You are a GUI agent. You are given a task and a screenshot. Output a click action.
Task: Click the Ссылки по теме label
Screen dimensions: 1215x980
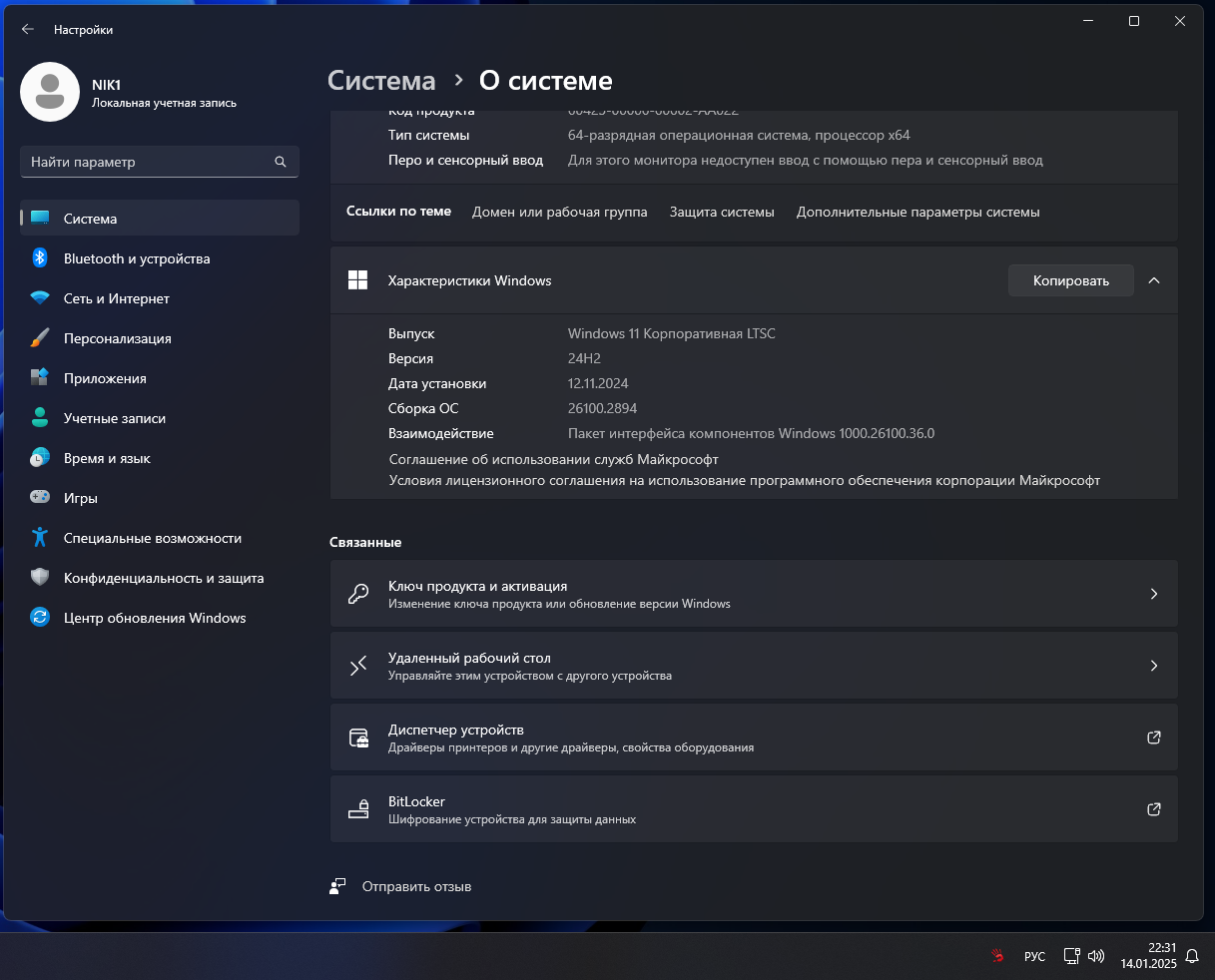click(398, 211)
